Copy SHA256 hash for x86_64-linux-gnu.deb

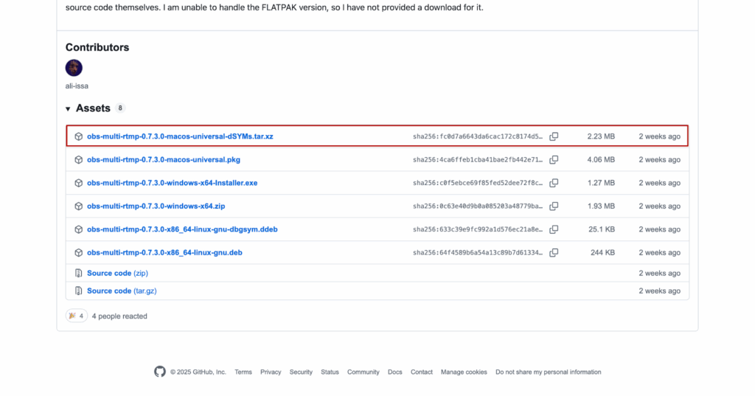[554, 252]
